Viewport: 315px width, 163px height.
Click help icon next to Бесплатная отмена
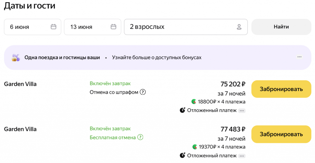140,137
